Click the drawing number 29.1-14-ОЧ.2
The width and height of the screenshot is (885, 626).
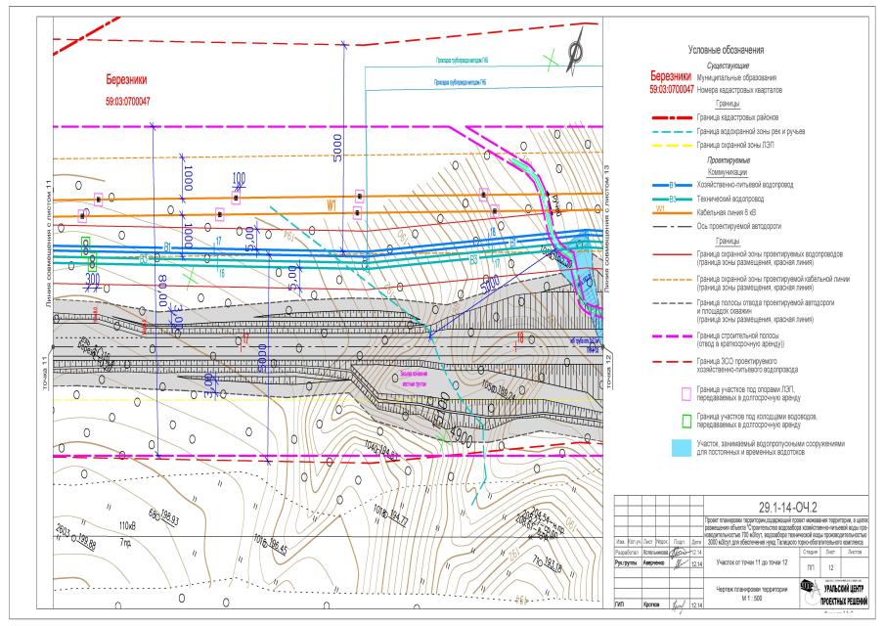pyautogui.click(x=774, y=506)
